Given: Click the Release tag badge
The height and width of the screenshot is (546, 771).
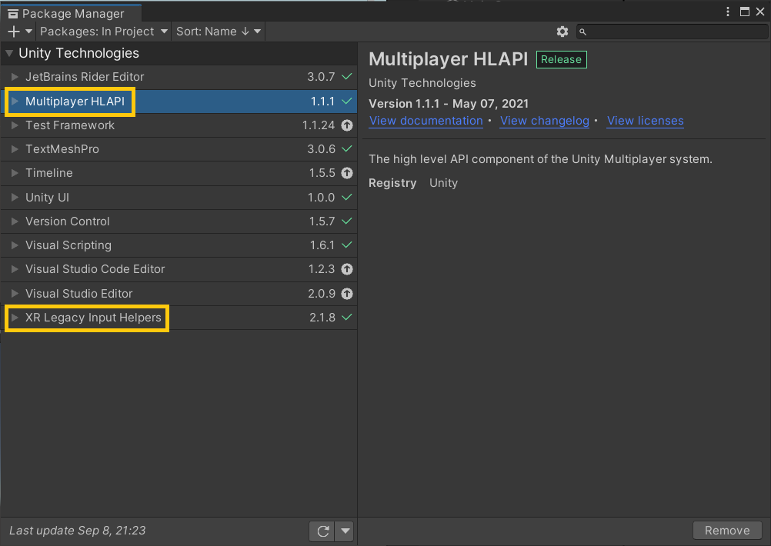Looking at the screenshot, I should click(561, 59).
